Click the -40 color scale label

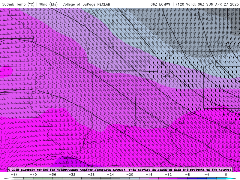click(x=33, y=175)
